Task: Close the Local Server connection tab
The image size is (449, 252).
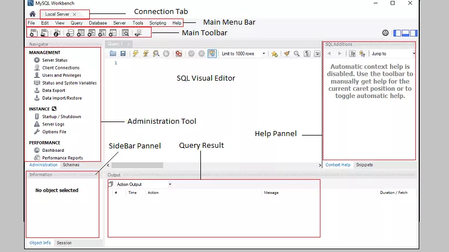Action: pyautogui.click(x=75, y=14)
